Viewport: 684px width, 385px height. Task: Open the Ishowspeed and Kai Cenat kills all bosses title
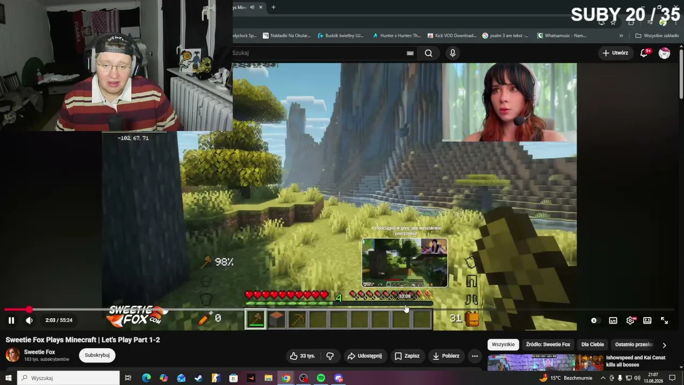(637, 361)
